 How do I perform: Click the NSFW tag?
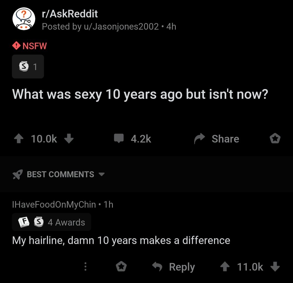click(30, 46)
